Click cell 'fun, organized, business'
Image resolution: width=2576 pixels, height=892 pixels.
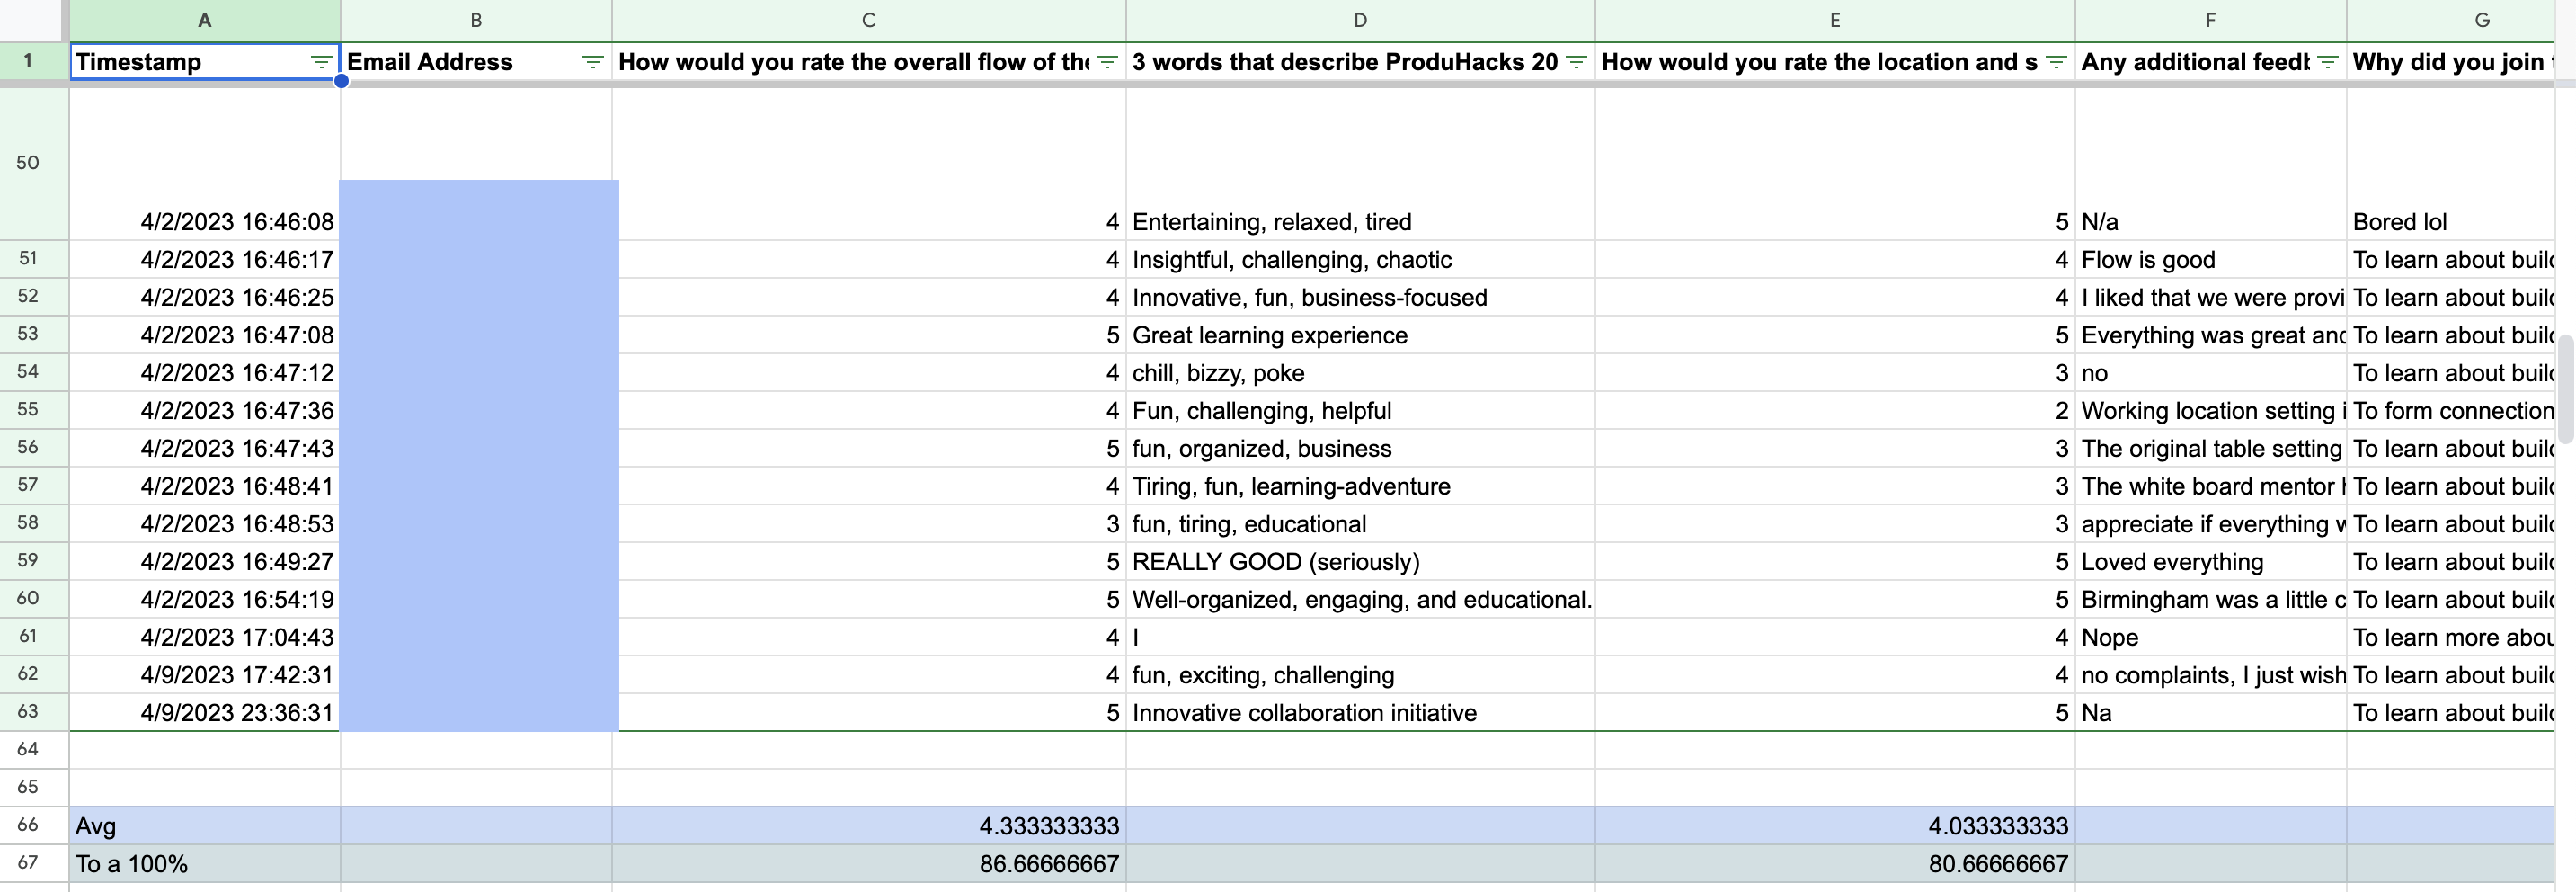click(1360, 449)
